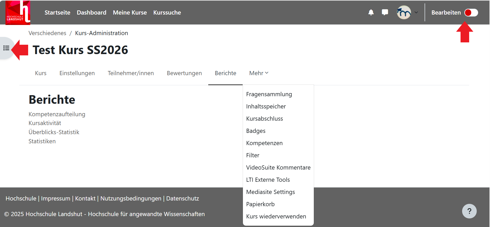
Task: Open the Kursaktivität report link
Action: point(45,123)
